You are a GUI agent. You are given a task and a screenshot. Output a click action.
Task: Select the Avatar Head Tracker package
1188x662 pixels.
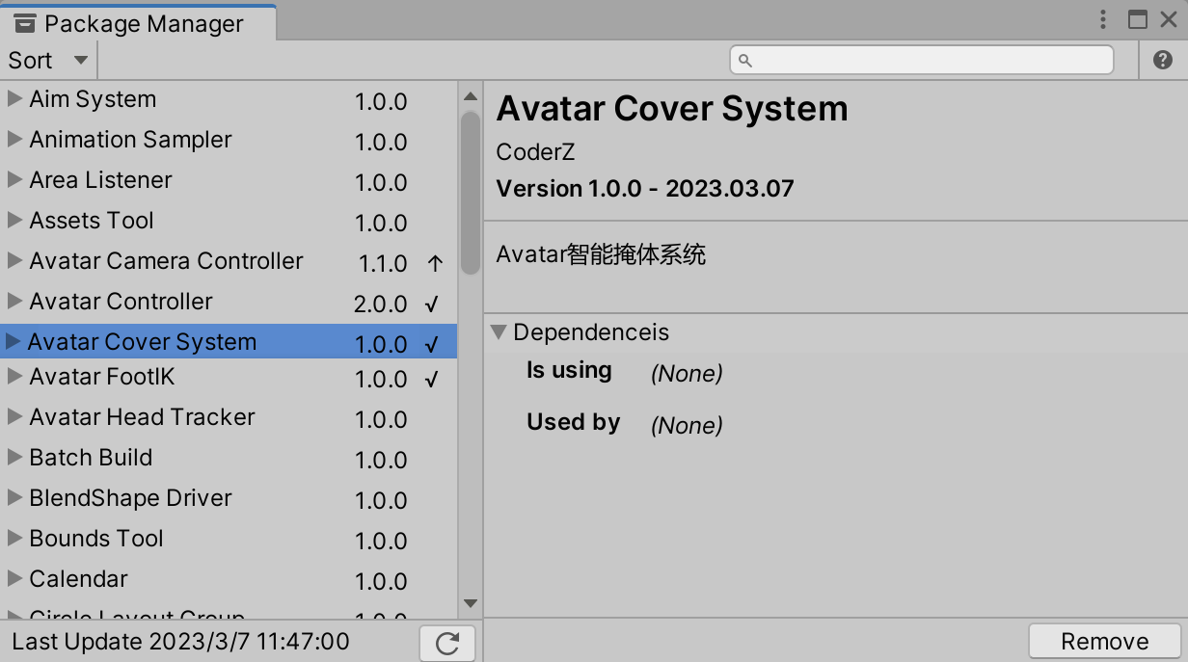point(229,418)
